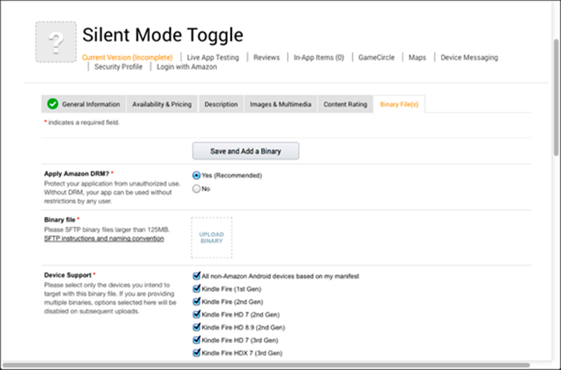Toggle Kindle Fire HD 7 (2nd Gen) checkbox
The height and width of the screenshot is (370, 561).
(x=196, y=314)
